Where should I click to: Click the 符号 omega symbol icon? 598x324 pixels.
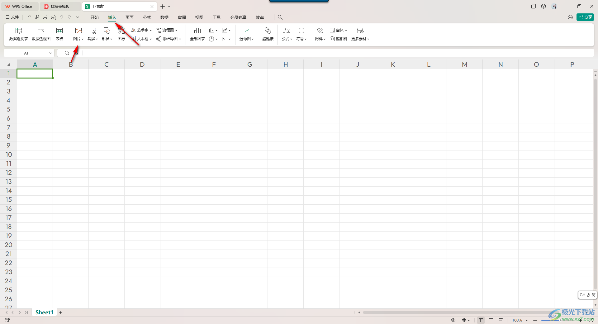tap(301, 31)
